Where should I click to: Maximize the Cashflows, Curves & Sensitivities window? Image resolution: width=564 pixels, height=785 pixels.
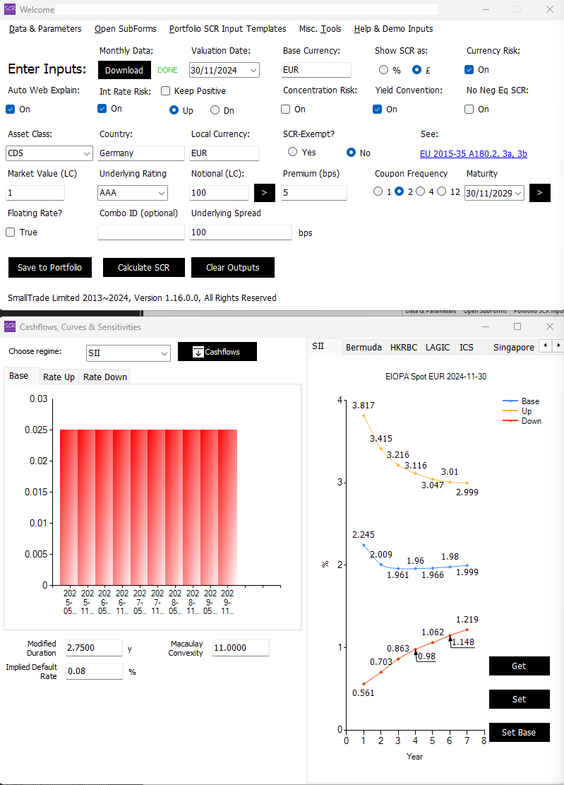[517, 326]
